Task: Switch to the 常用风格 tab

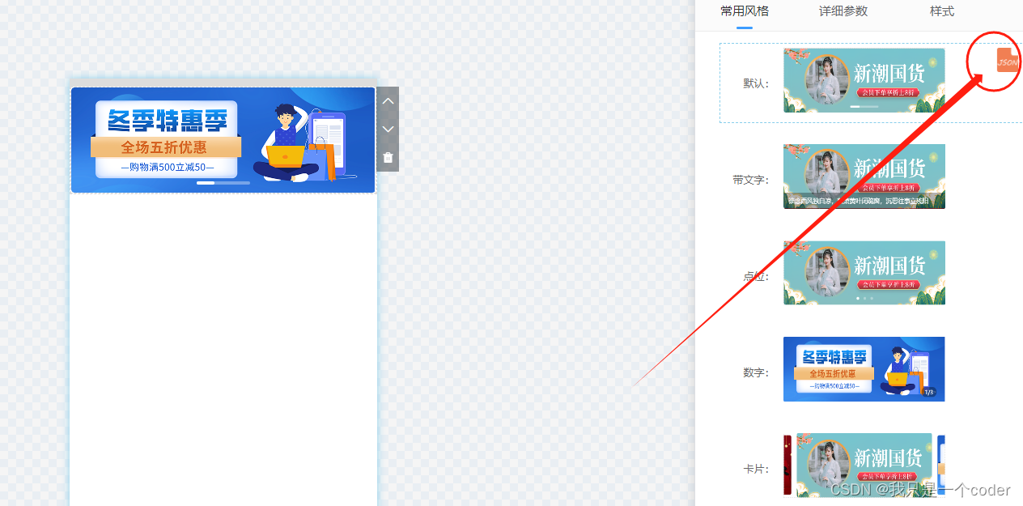Action: pyautogui.click(x=745, y=11)
